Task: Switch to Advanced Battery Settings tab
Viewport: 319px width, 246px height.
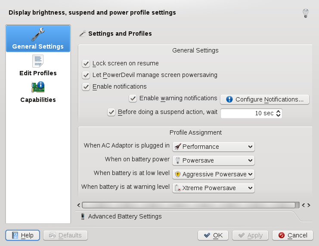Action: [125, 216]
